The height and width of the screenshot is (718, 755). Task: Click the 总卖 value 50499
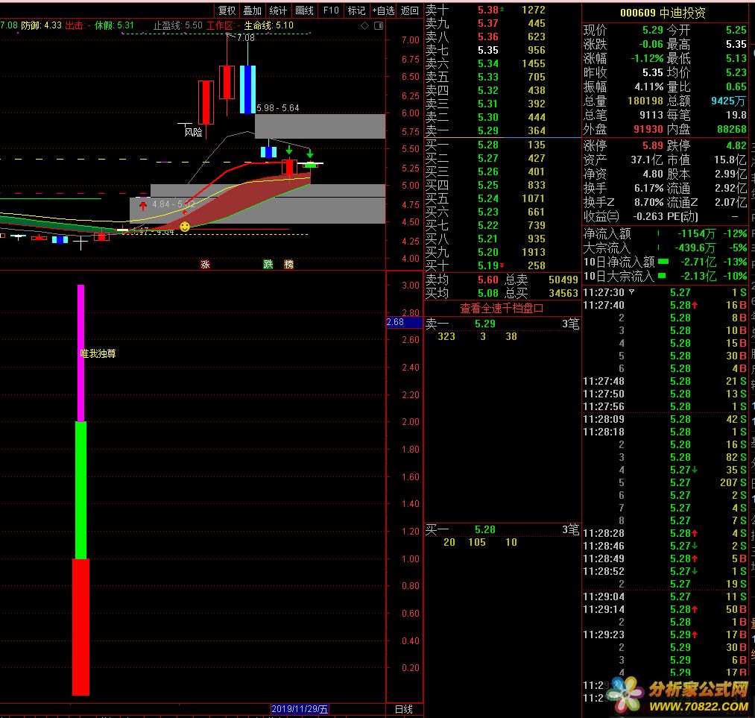pos(563,280)
